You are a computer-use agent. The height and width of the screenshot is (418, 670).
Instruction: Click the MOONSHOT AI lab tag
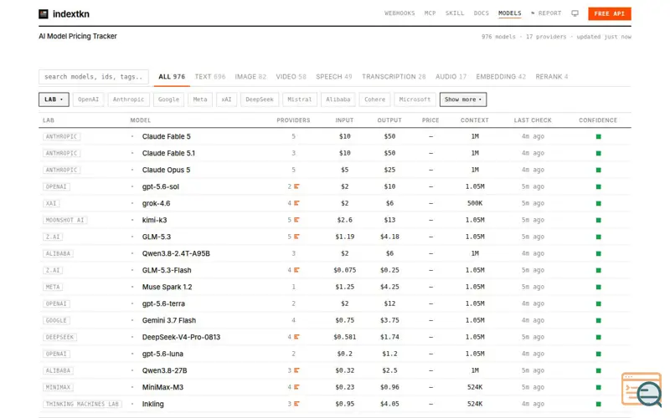point(65,220)
